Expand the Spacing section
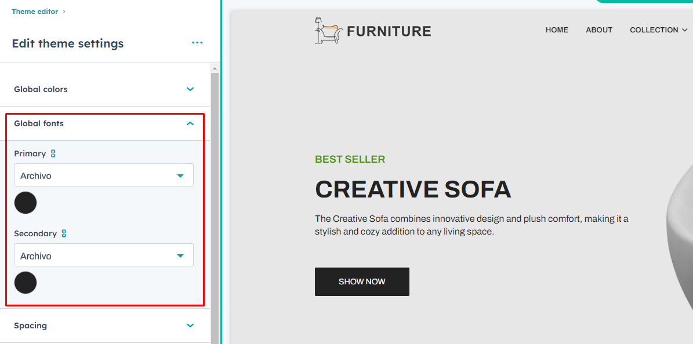 (x=190, y=325)
